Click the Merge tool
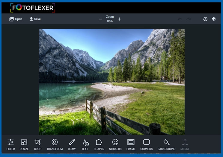This screenshot has width=223, height=157. [185, 144]
